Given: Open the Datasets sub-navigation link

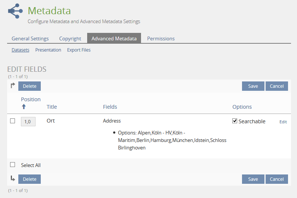Looking at the screenshot, I should coord(20,50).
